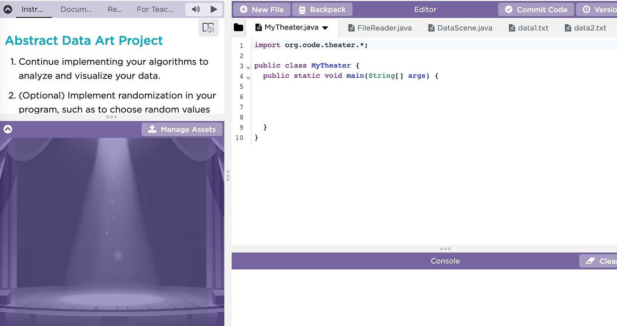Click the theater stage preview image

pos(112,232)
